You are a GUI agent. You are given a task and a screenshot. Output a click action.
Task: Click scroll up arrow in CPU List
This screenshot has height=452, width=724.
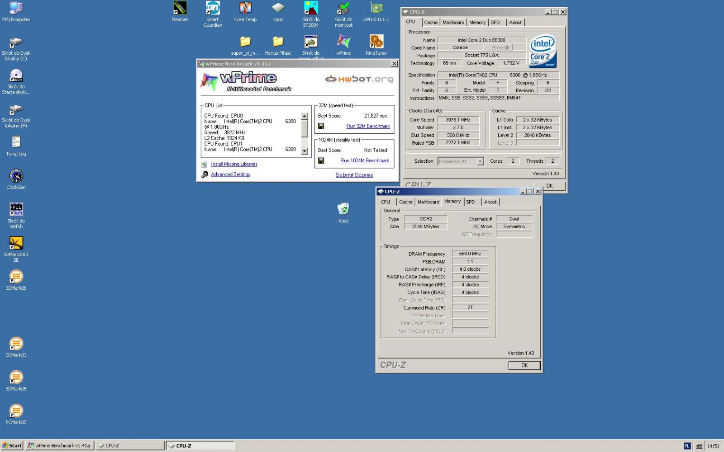[x=305, y=116]
